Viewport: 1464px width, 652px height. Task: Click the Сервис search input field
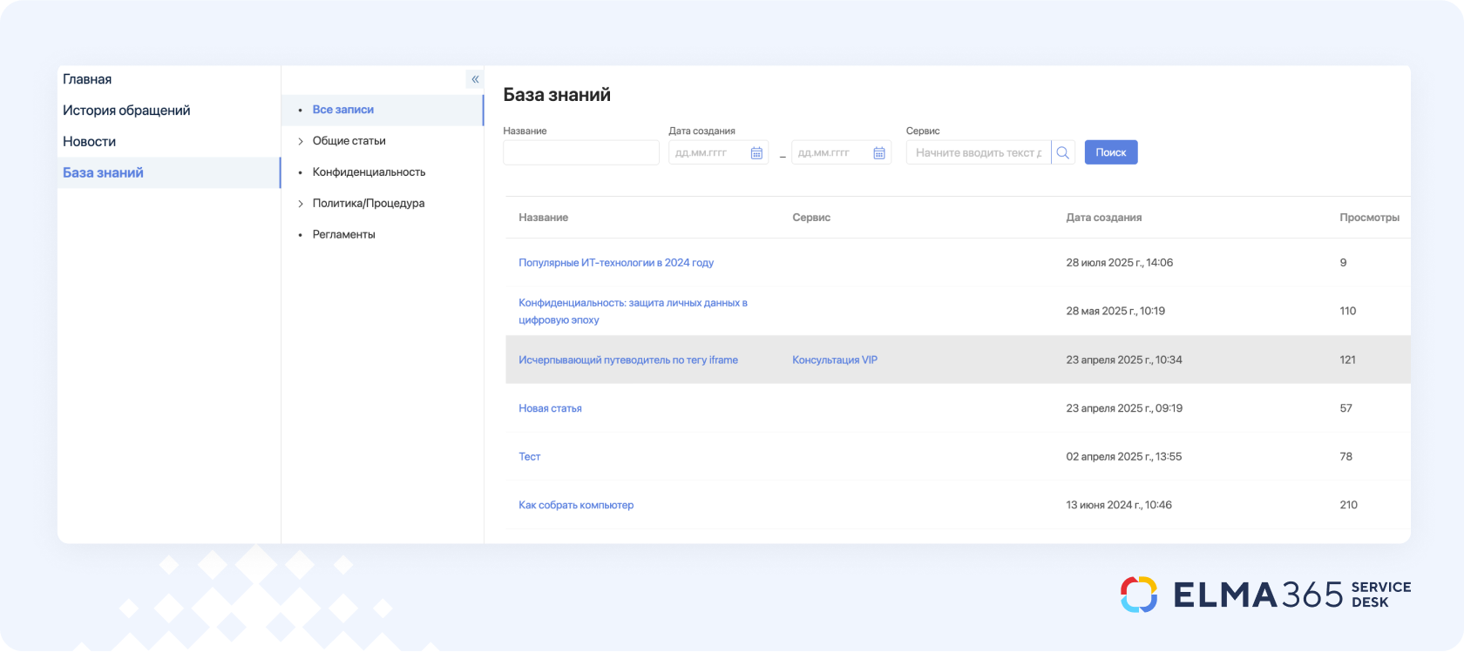point(978,153)
